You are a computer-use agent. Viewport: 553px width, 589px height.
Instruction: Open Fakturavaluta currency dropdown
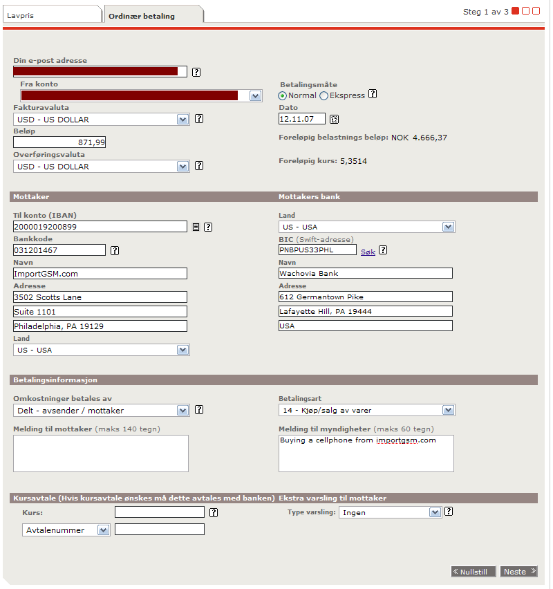point(183,120)
